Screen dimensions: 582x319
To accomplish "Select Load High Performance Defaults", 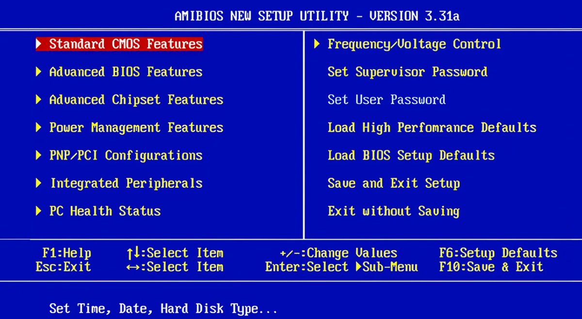I will 432,128.
